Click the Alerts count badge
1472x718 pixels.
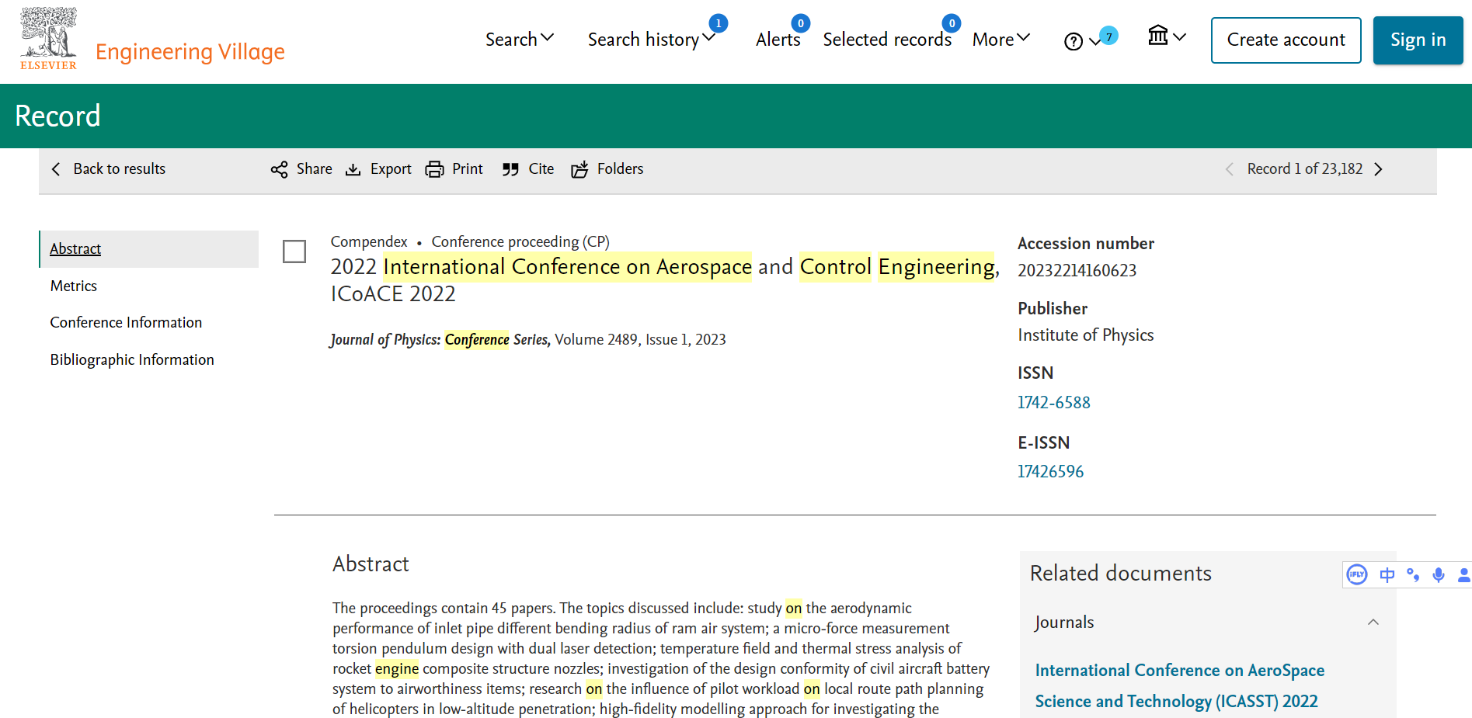coord(801,23)
